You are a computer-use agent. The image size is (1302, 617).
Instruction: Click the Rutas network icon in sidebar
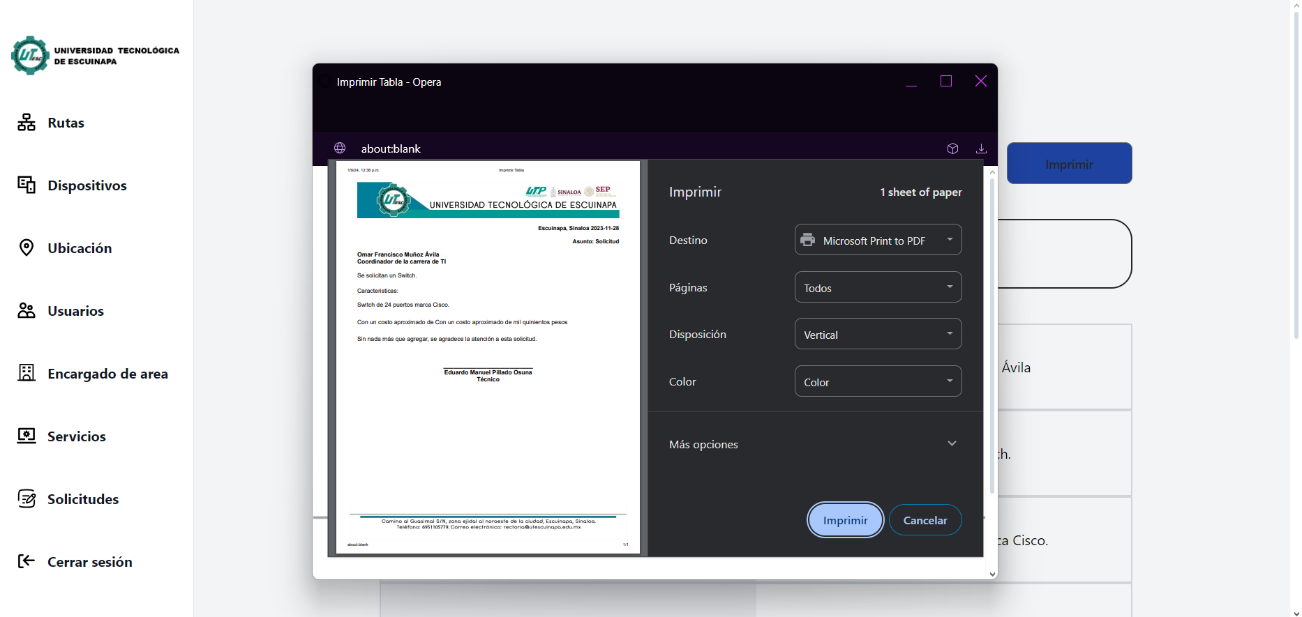pyautogui.click(x=27, y=123)
